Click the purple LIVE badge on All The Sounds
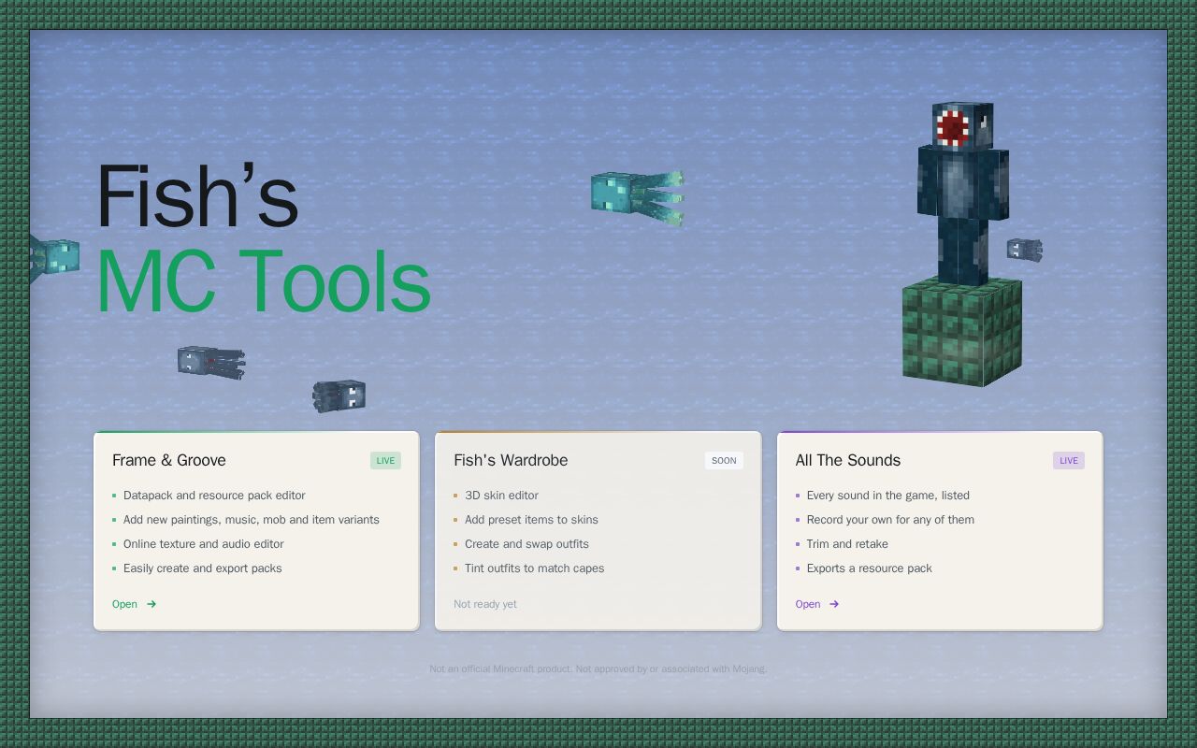The image size is (1197, 748). coord(1069,460)
